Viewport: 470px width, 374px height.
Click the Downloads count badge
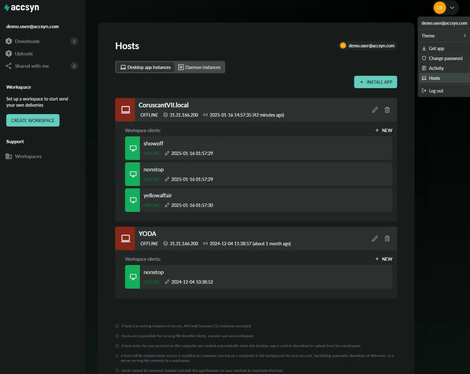click(x=74, y=41)
